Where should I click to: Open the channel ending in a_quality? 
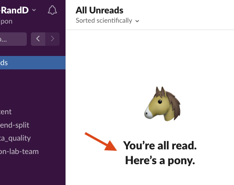(15, 138)
